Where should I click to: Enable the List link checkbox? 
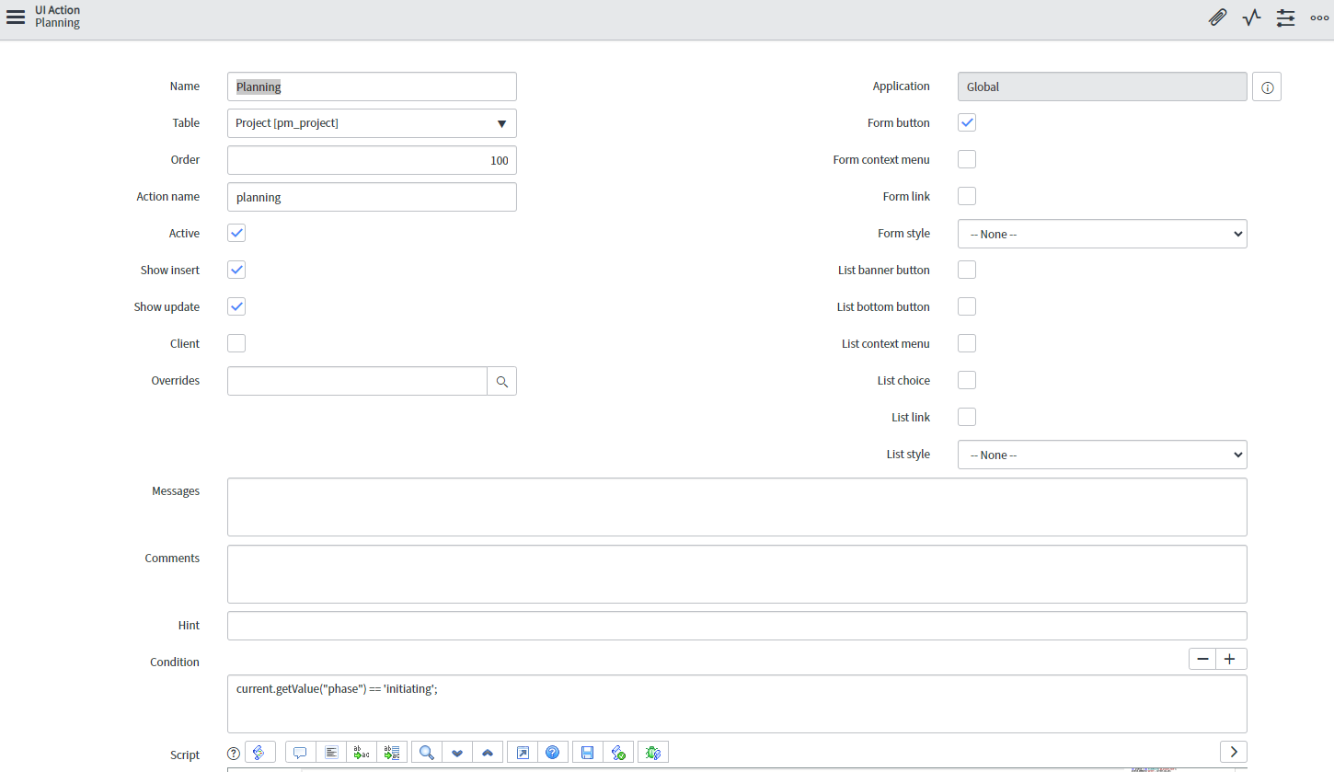pyautogui.click(x=967, y=417)
